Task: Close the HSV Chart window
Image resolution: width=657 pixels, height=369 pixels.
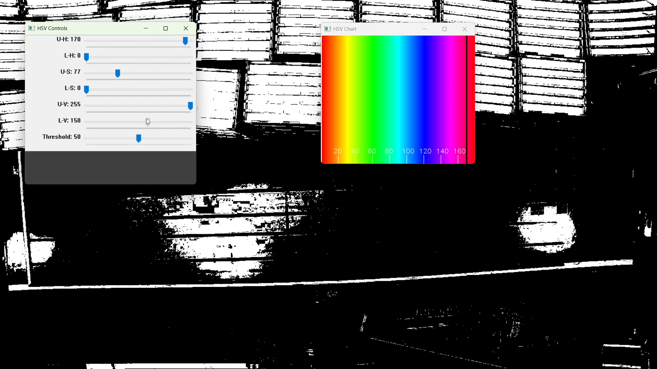Action: [x=465, y=29]
